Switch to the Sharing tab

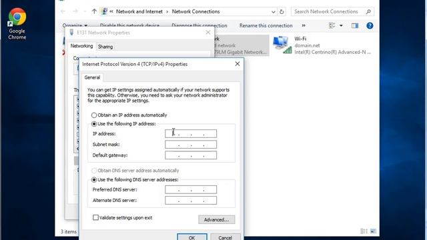[x=105, y=47]
